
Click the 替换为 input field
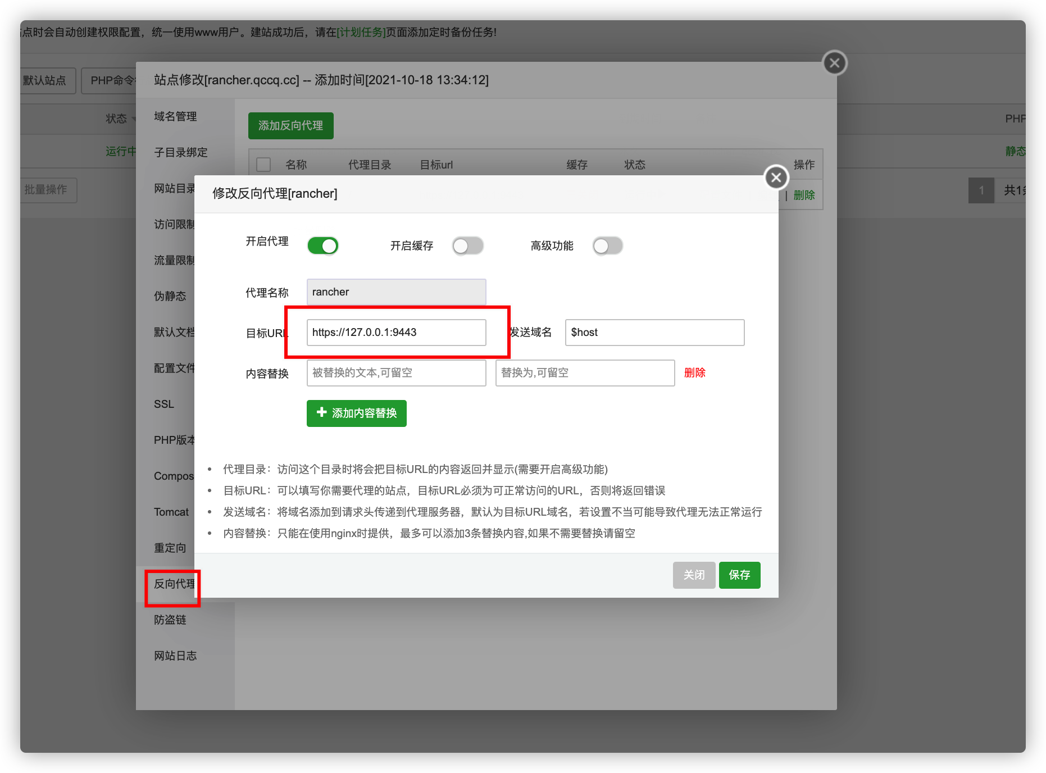point(585,373)
